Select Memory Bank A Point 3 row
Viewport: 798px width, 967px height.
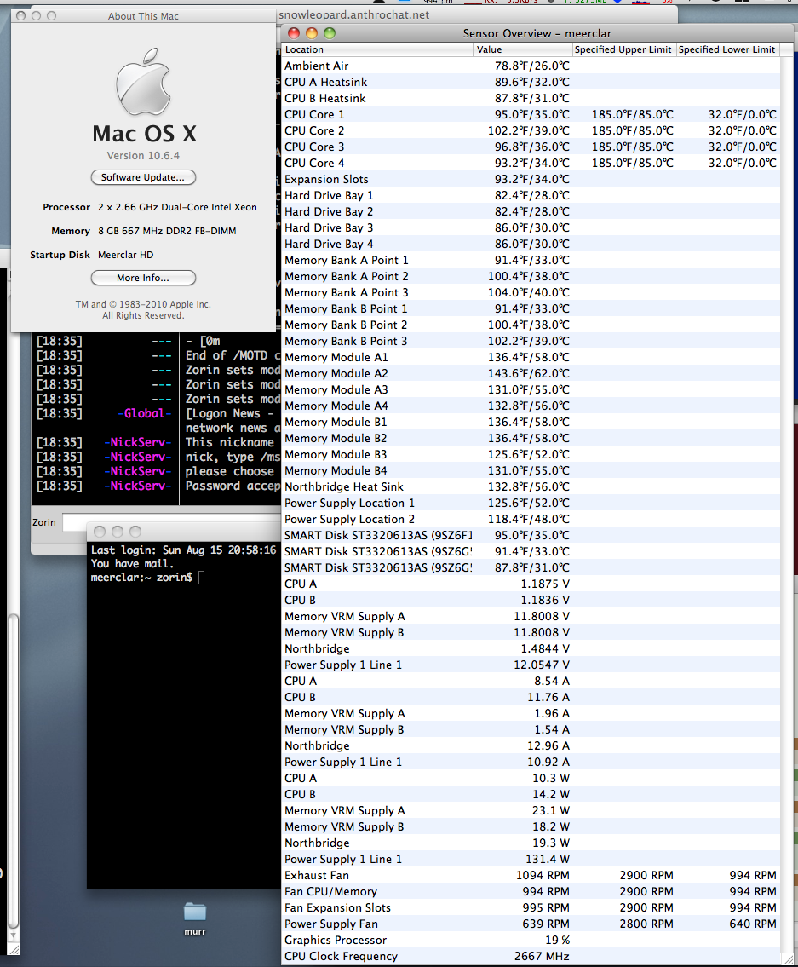pos(531,292)
